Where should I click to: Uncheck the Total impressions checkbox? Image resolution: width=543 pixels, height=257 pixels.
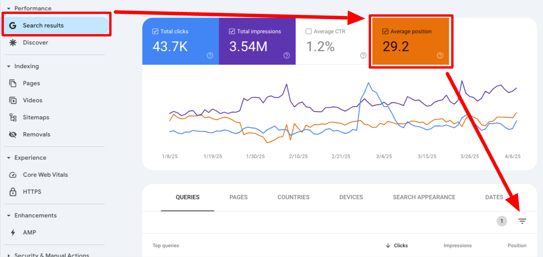click(232, 31)
